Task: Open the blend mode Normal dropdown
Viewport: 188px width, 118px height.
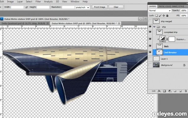Action: point(159,11)
